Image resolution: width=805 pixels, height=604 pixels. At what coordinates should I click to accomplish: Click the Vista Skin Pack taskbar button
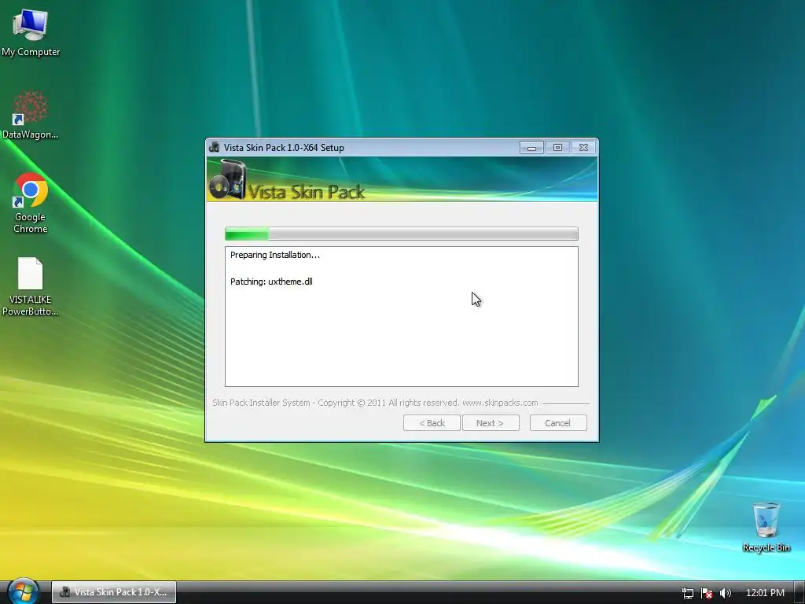(114, 592)
